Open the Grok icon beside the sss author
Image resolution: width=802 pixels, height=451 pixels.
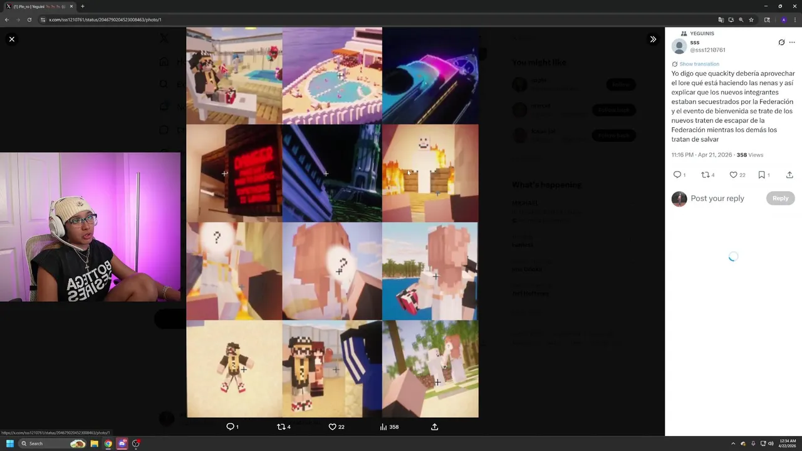(x=781, y=43)
